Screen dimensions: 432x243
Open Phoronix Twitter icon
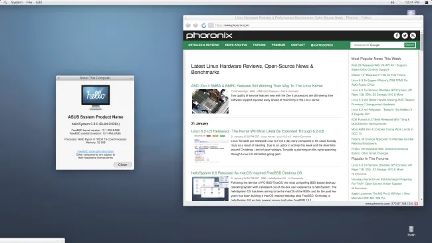tap(405, 36)
